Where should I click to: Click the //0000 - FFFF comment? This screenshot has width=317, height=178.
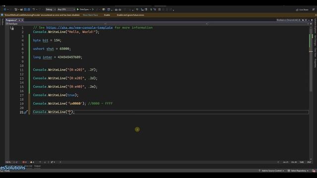coord(100,103)
